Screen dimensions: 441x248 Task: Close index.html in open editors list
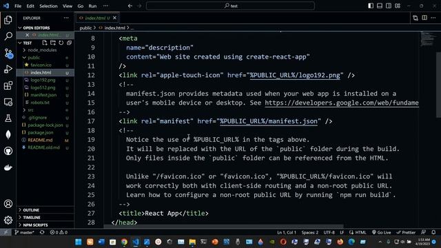[x=28, y=35]
